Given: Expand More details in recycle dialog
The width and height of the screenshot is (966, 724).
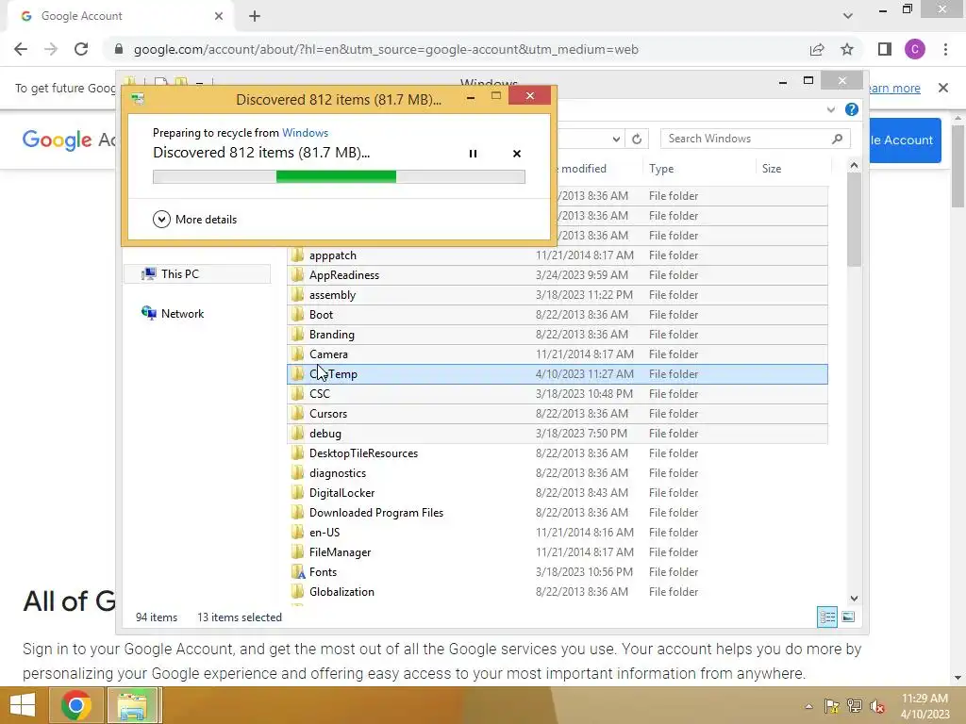Looking at the screenshot, I should [x=194, y=219].
